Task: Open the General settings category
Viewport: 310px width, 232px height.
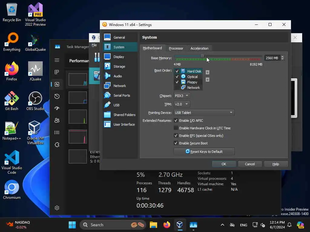Action: click(120, 37)
